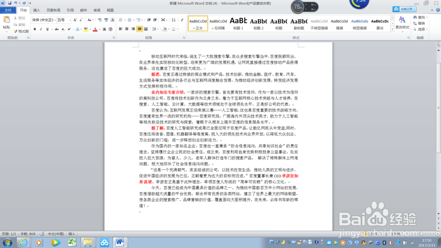The height and width of the screenshot is (248, 441).
Task: Click the character border icon
Action: [112, 20]
